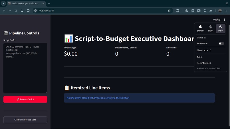Open a new browser tab
This screenshot has height=129, width=230.
tap(49, 3)
